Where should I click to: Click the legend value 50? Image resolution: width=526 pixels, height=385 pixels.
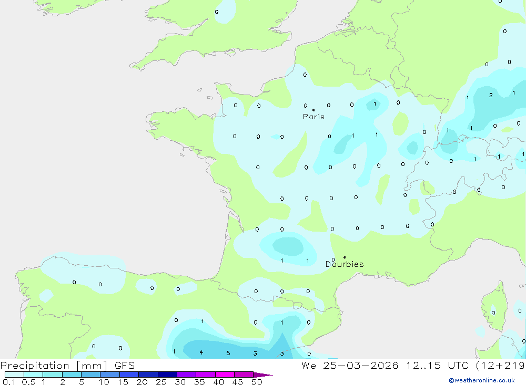[x=257, y=382]
